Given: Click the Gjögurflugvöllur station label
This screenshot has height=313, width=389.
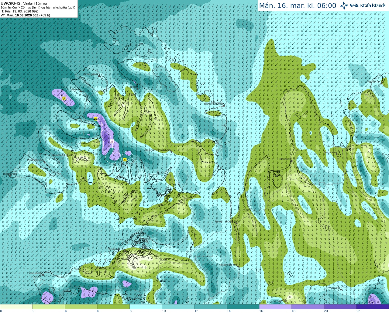Looking at the screenshot, I should (x=214, y=104).
